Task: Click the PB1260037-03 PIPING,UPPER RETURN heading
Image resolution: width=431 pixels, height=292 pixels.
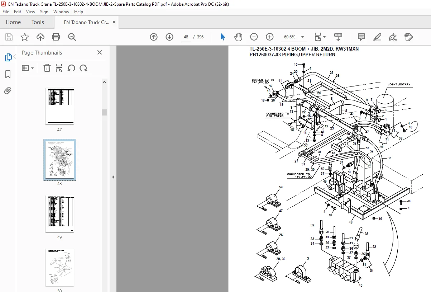Action: pos(292,55)
